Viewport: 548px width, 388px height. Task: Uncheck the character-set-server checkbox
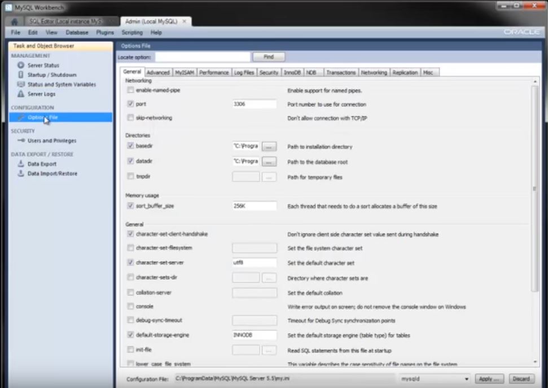click(130, 262)
